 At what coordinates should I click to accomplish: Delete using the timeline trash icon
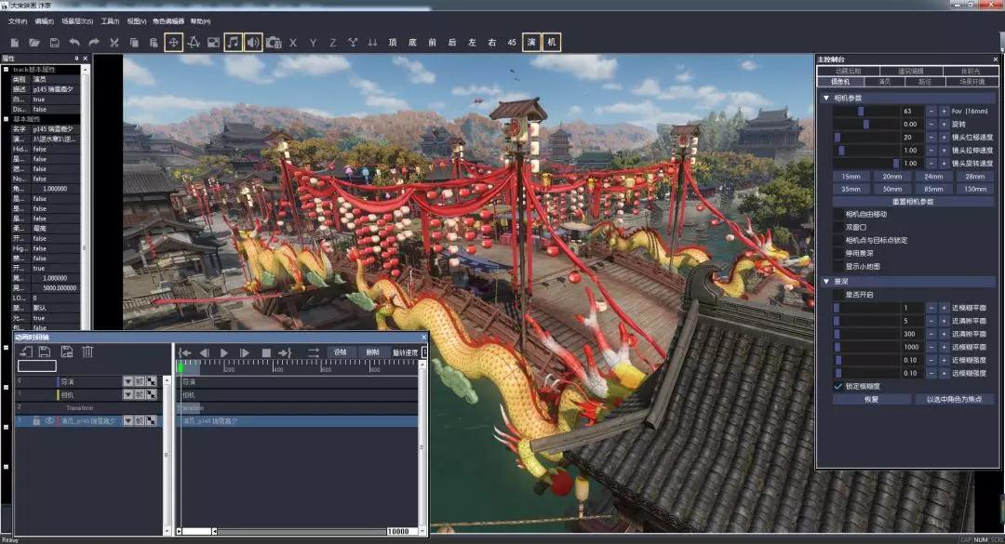(x=87, y=352)
